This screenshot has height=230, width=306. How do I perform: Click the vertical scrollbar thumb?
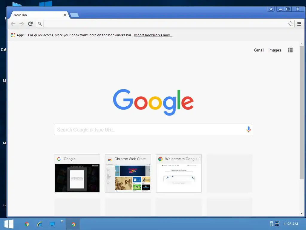click(302, 113)
